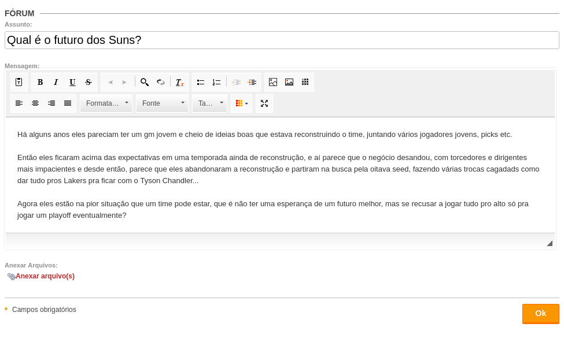Click the increase indent icon

[252, 82]
